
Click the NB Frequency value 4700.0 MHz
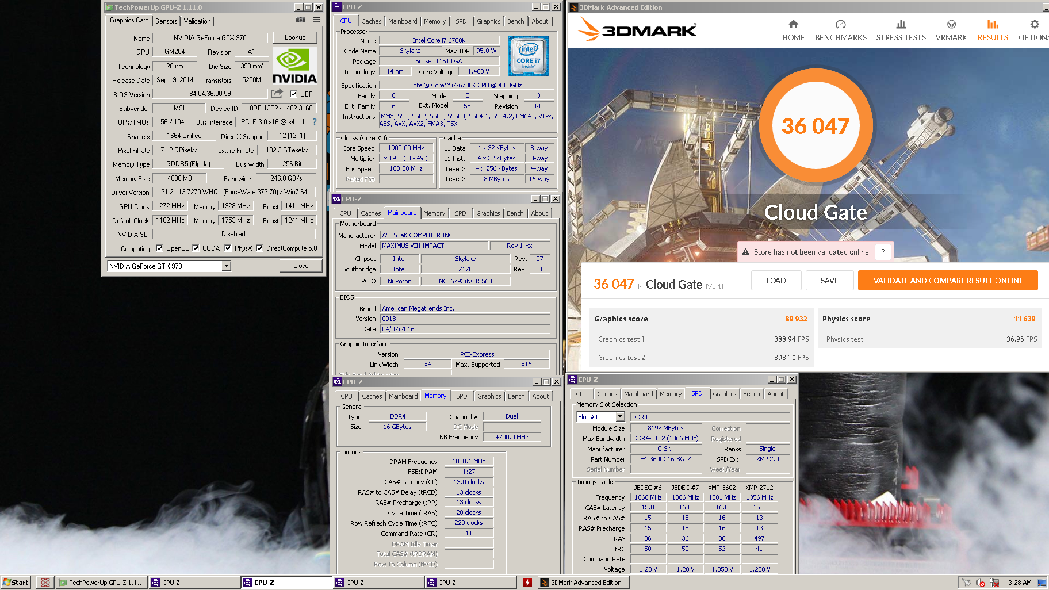pyautogui.click(x=512, y=437)
